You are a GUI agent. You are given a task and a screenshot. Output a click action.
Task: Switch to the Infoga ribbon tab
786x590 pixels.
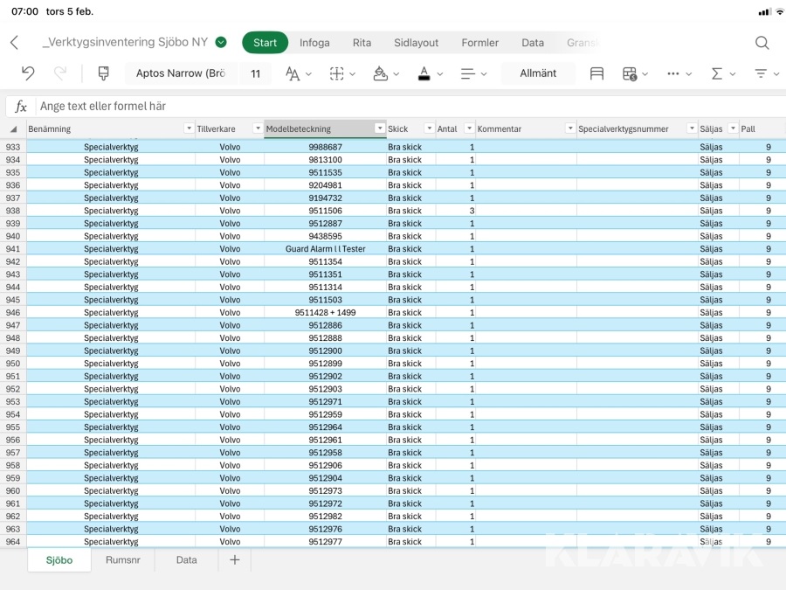point(314,43)
